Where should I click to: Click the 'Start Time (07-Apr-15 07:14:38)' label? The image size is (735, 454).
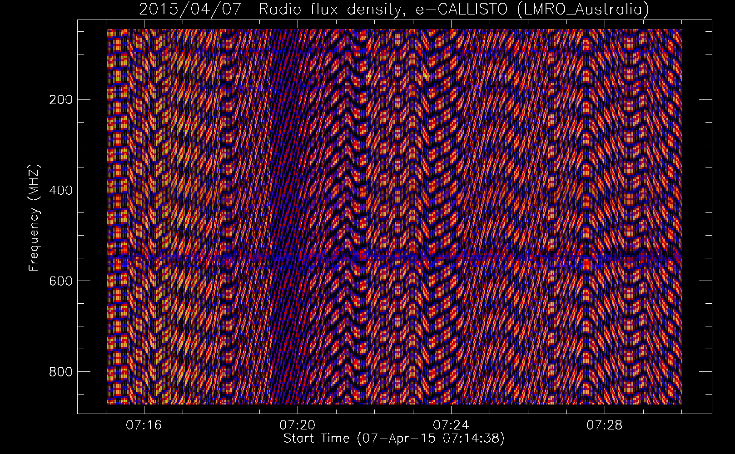point(394,439)
